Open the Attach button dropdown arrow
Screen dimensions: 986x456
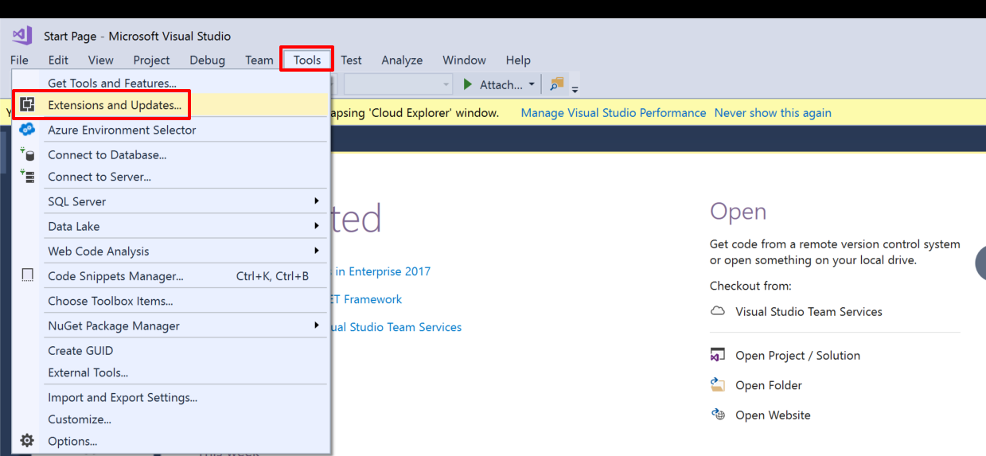pos(532,84)
